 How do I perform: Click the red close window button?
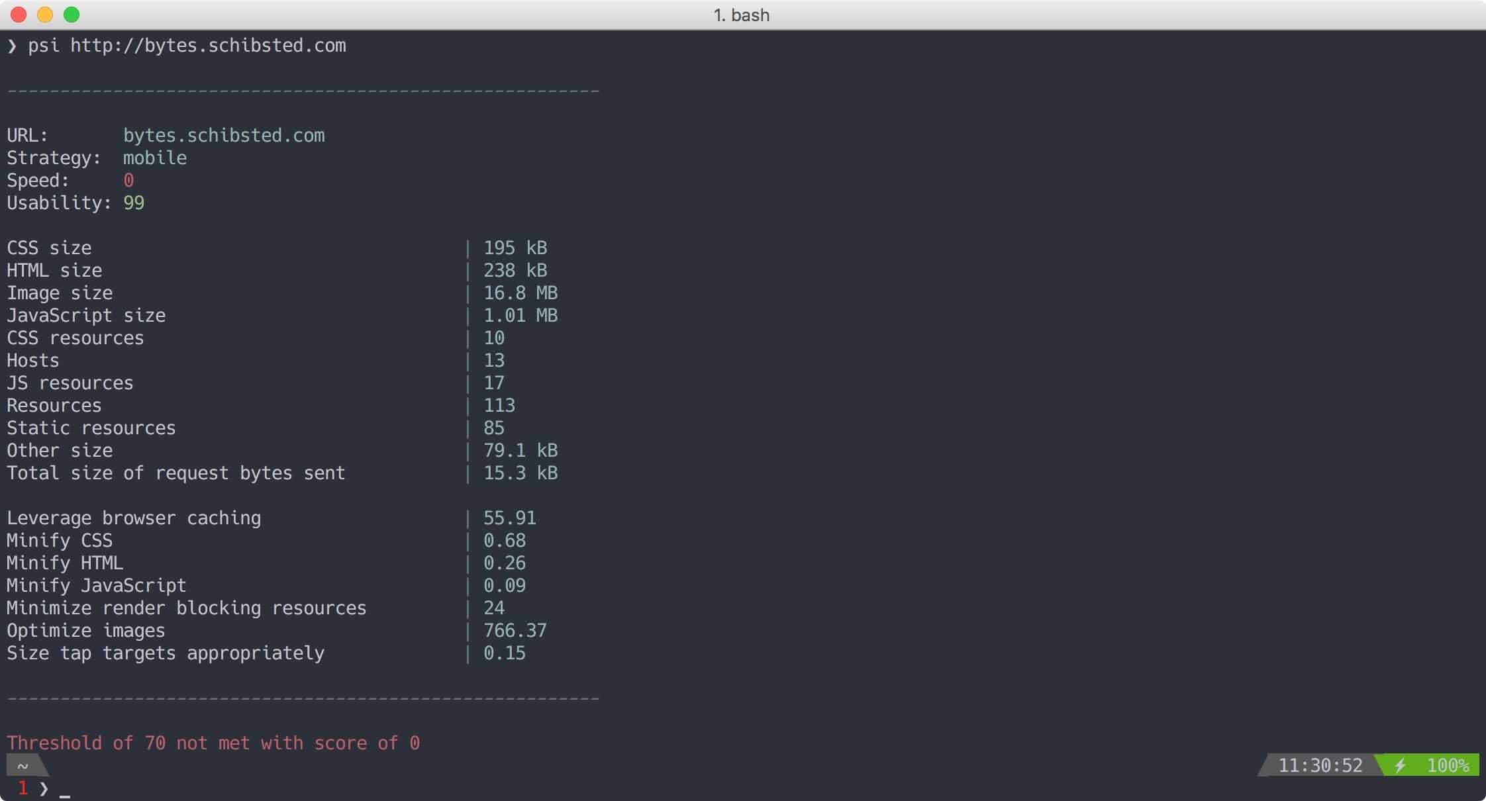19,15
